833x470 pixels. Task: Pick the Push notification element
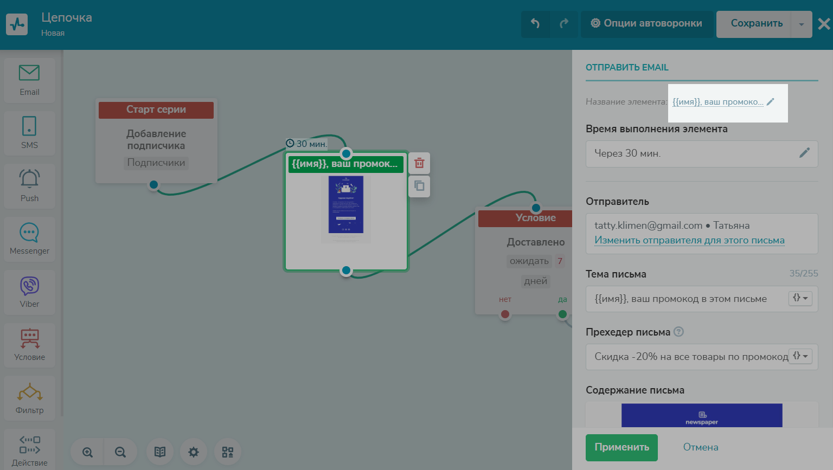pyautogui.click(x=29, y=185)
